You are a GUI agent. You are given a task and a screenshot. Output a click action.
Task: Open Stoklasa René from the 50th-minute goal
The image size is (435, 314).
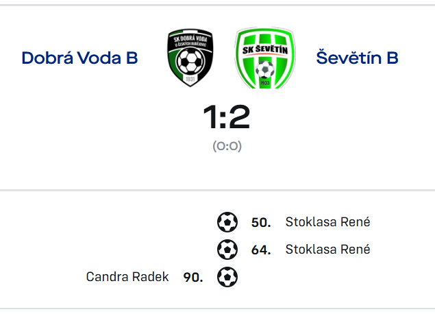click(327, 222)
